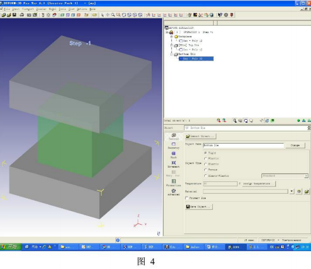Open the Movement section in object sidebar
Screen dimensions: 311x269
pyautogui.click(x=174, y=165)
